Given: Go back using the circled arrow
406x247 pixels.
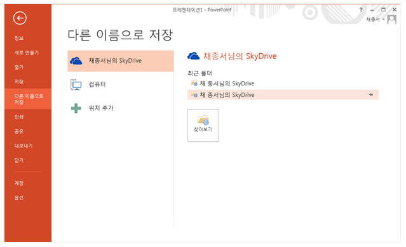Looking at the screenshot, I should click(x=20, y=18).
